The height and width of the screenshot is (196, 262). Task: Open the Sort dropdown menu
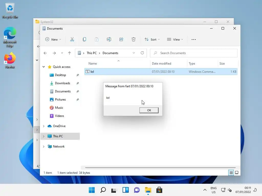pos(152,40)
